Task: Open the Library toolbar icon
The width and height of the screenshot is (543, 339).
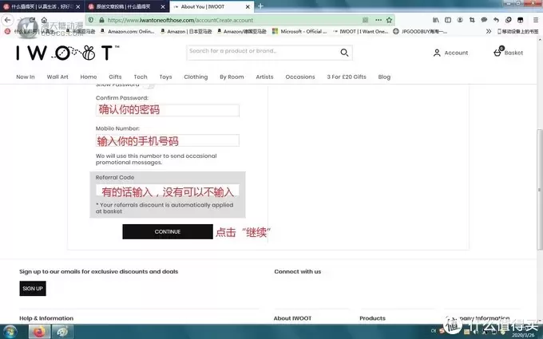Action: [436, 20]
